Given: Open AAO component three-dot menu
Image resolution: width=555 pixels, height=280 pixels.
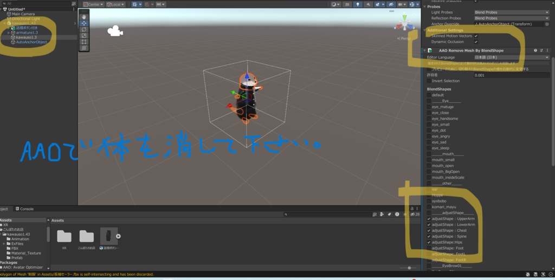Looking at the screenshot, I should point(547,50).
